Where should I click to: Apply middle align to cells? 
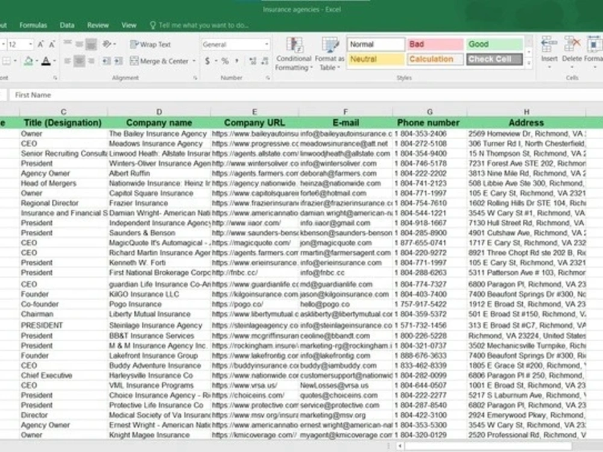coord(79,44)
